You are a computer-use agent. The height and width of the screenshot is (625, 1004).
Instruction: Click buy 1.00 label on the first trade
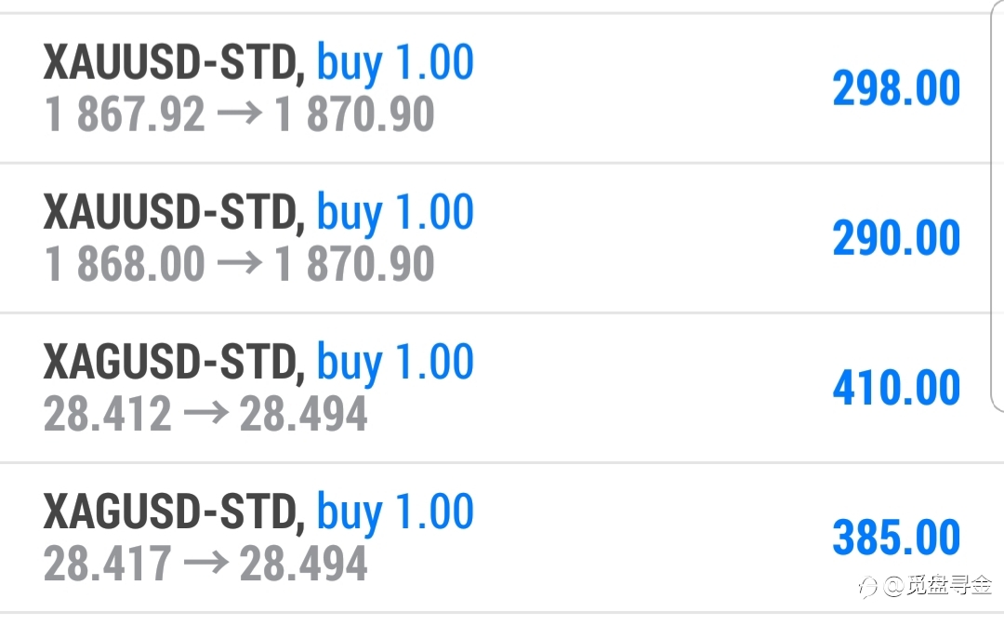395,62
